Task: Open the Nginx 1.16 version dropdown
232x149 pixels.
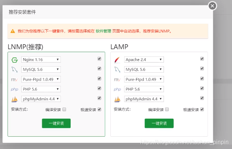Action: pos(41,60)
